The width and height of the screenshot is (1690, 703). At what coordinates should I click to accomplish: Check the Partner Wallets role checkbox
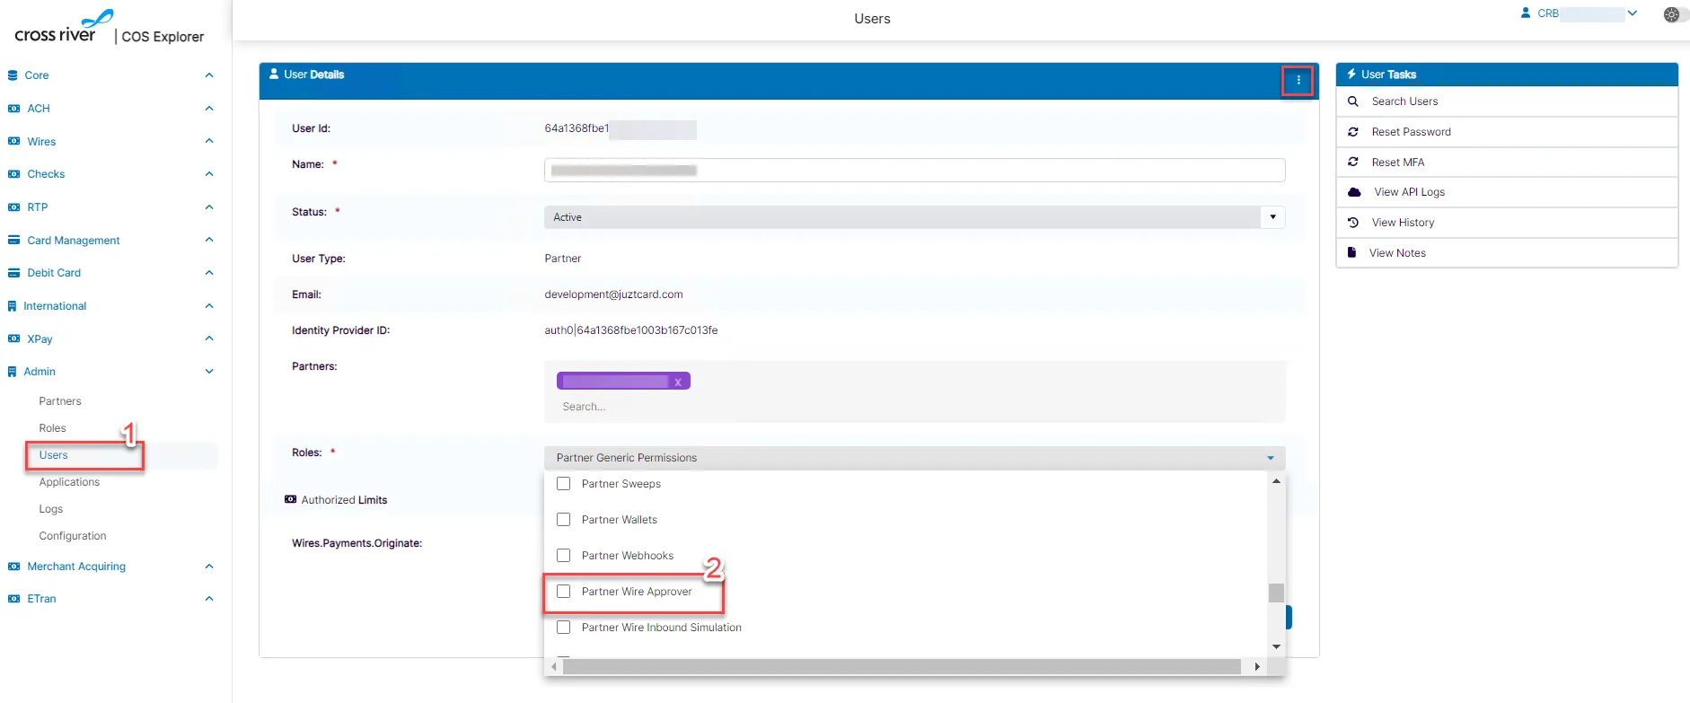[564, 520]
